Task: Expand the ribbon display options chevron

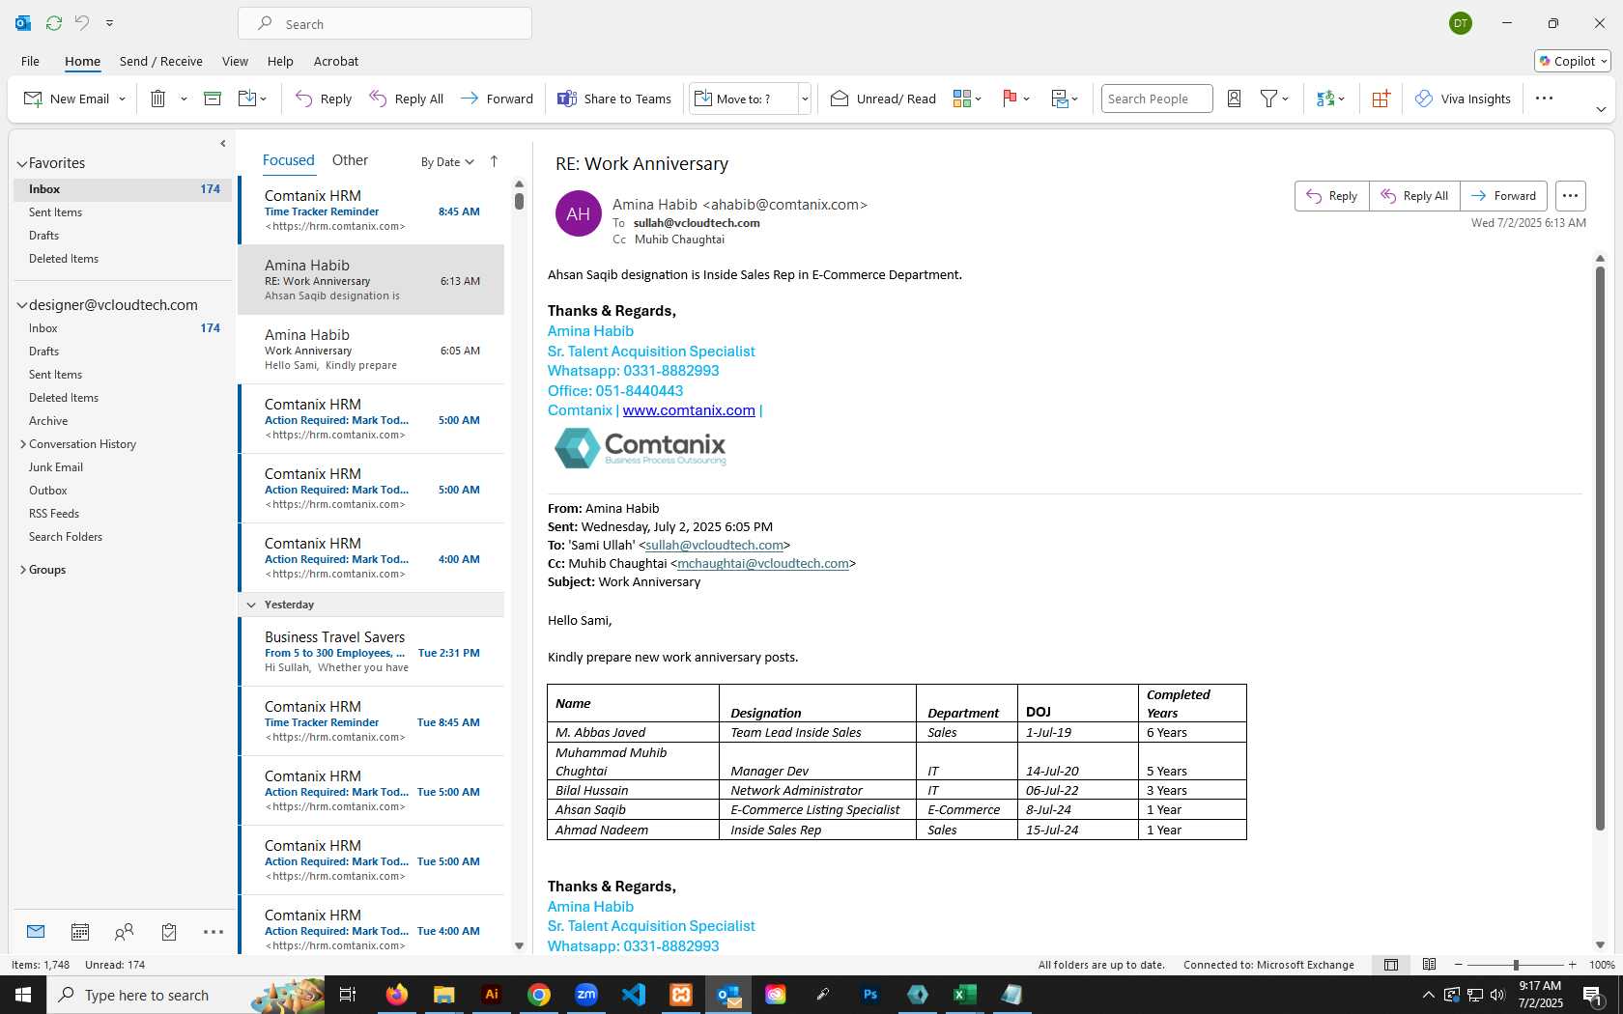Action: 1601,109
